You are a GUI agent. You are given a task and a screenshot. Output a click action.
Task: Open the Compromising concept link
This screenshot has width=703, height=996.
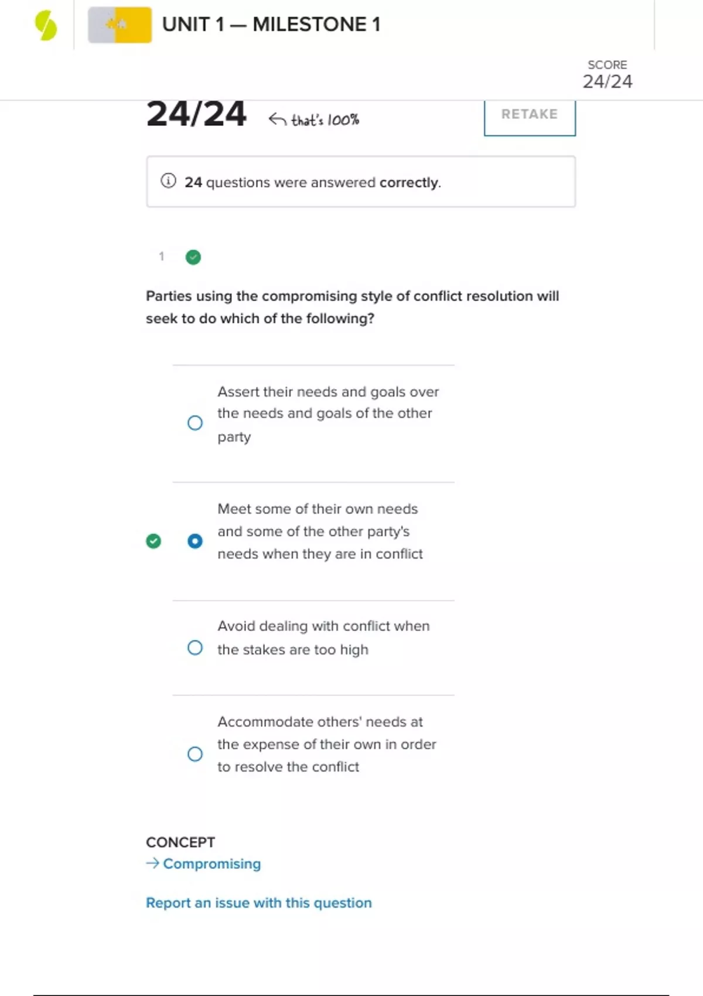coord(211,864)
